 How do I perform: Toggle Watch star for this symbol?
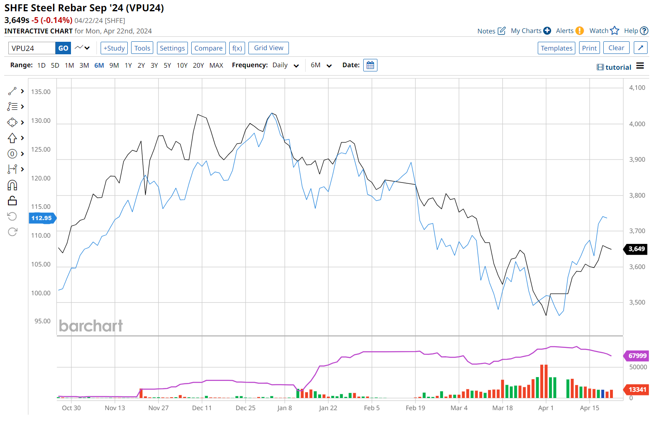coord(614,31)
